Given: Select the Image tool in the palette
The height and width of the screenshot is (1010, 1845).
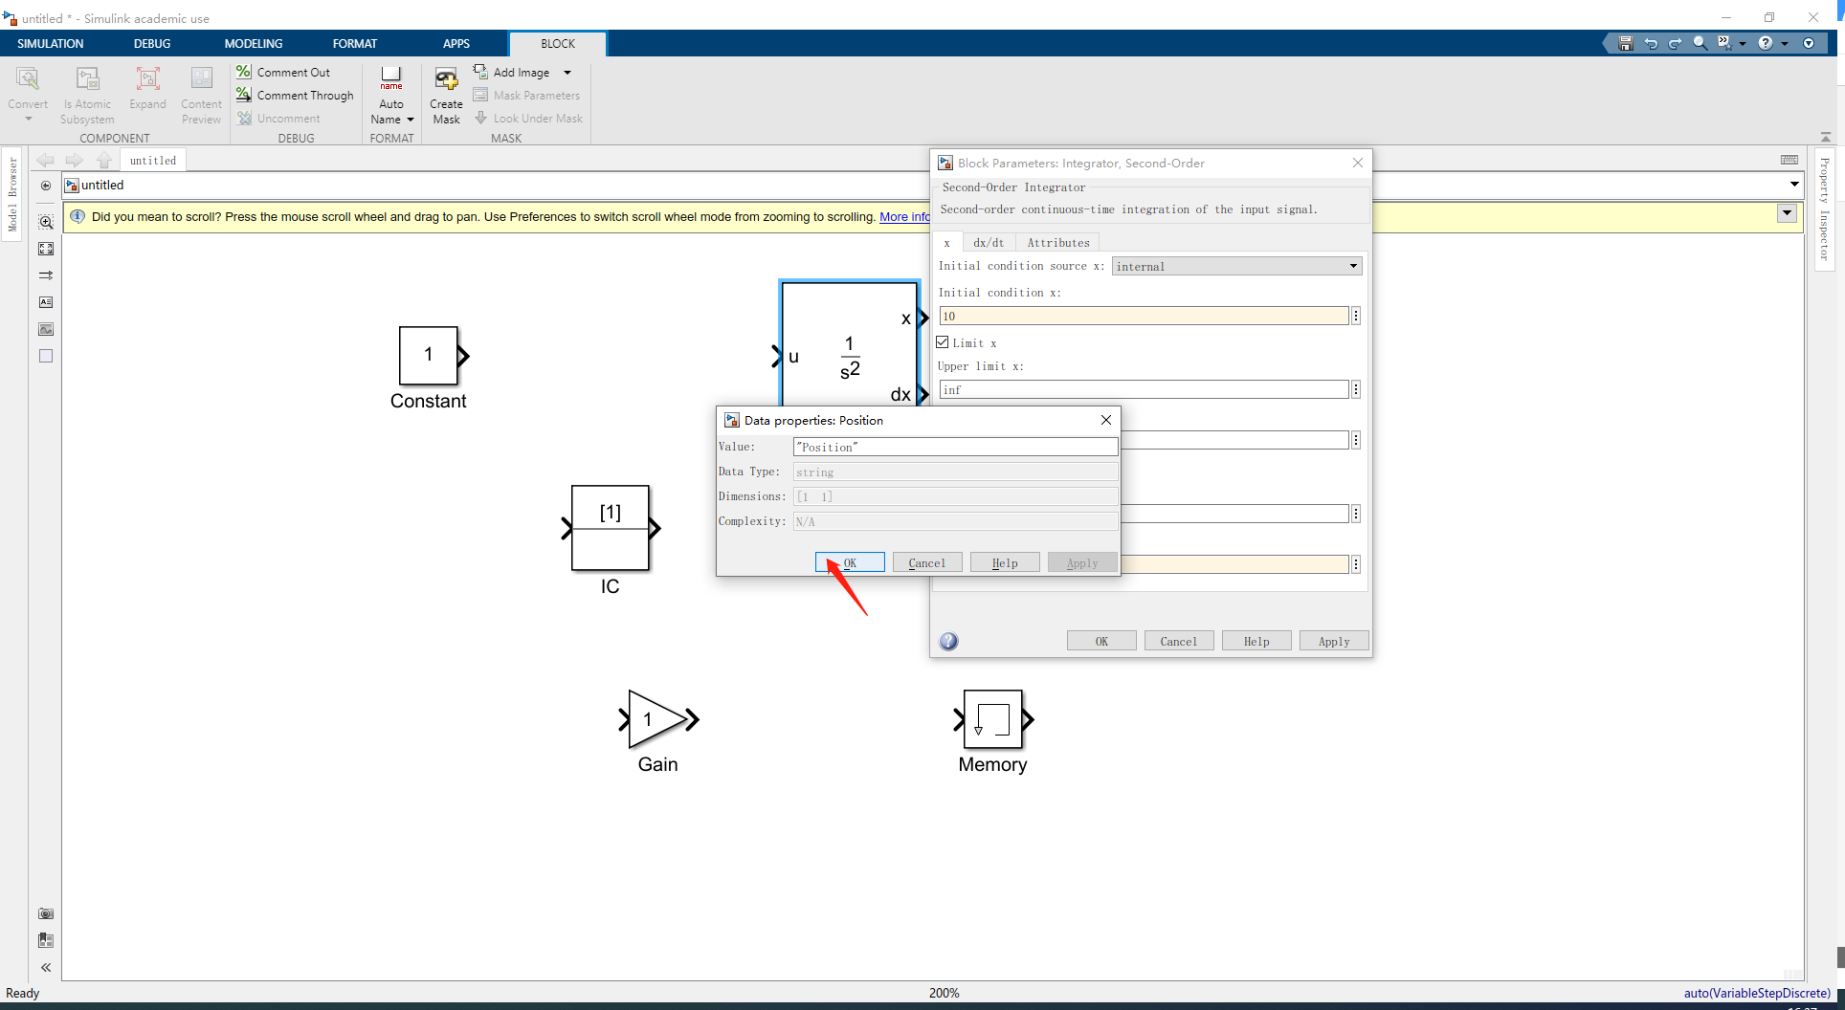Looking at the screenshot, I should [46, 329].
